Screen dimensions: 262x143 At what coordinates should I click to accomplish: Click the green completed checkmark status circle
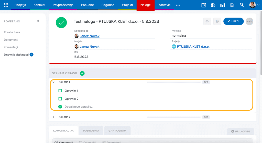click(x=61, y=23)
